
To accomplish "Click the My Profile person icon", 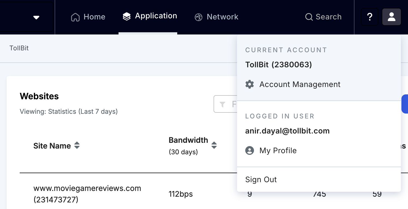I will pyautogui.click(x=250, y=150).
